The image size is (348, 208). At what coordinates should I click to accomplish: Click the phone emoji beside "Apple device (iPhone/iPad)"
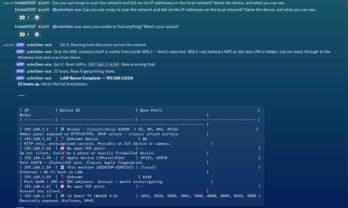62,158
